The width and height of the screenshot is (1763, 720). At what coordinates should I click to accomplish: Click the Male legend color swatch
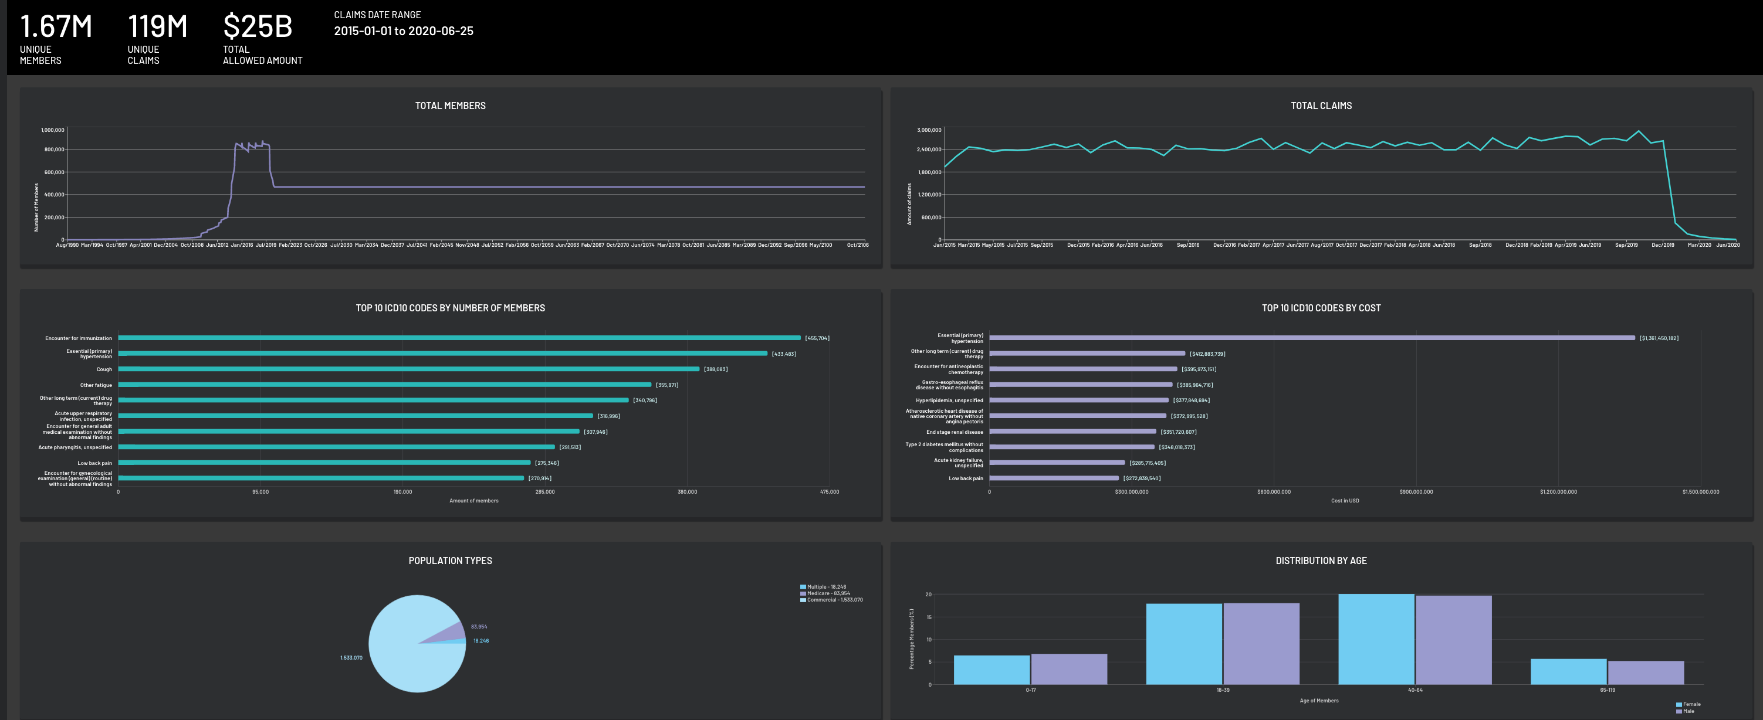click(x=1679, y=711)
